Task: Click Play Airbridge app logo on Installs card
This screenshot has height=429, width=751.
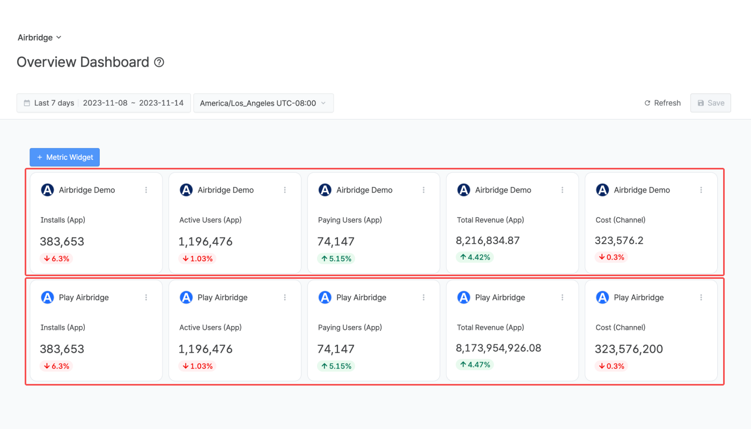Action: [47, 297]
